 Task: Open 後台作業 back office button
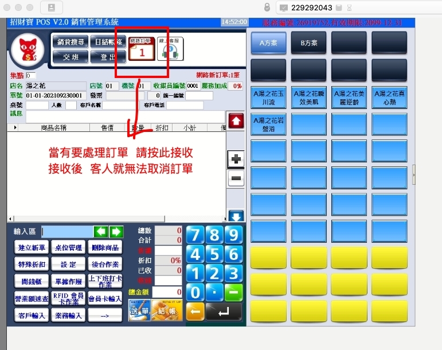pyautogui.click(x=105, y=265)
